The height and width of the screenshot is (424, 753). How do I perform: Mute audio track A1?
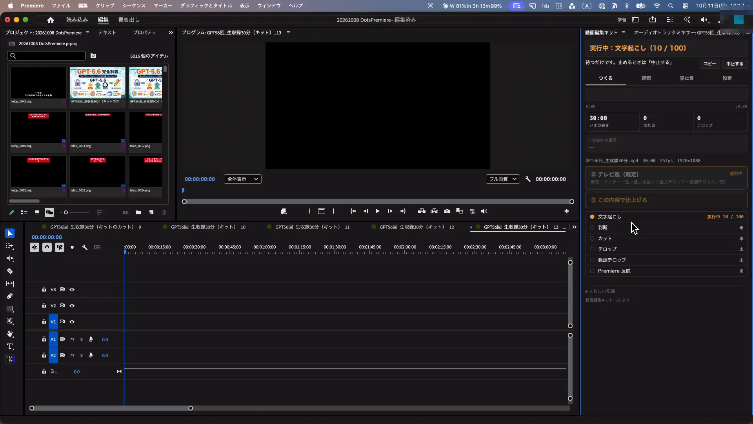point(72,340)
